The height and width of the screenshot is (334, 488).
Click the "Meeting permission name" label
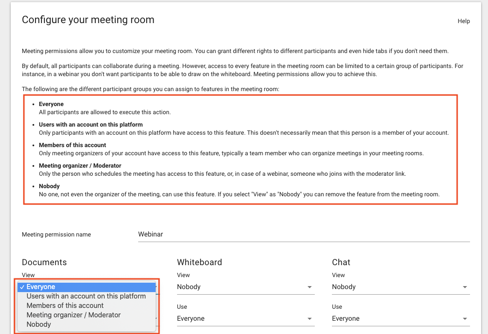56,235
